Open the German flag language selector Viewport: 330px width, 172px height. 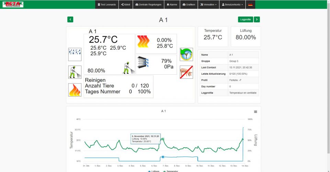tap(251, 5)
